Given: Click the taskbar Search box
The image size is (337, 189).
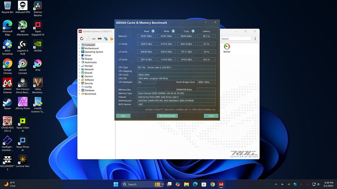Looking at the screenshot, I should click(143, 184).
